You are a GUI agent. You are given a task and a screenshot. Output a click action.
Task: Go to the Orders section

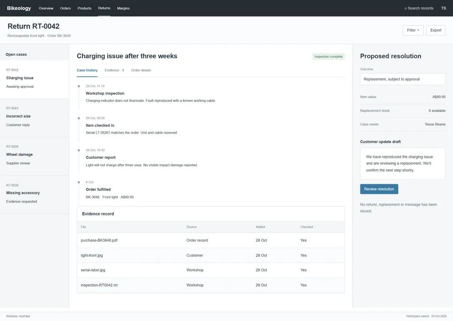(65, 9)
